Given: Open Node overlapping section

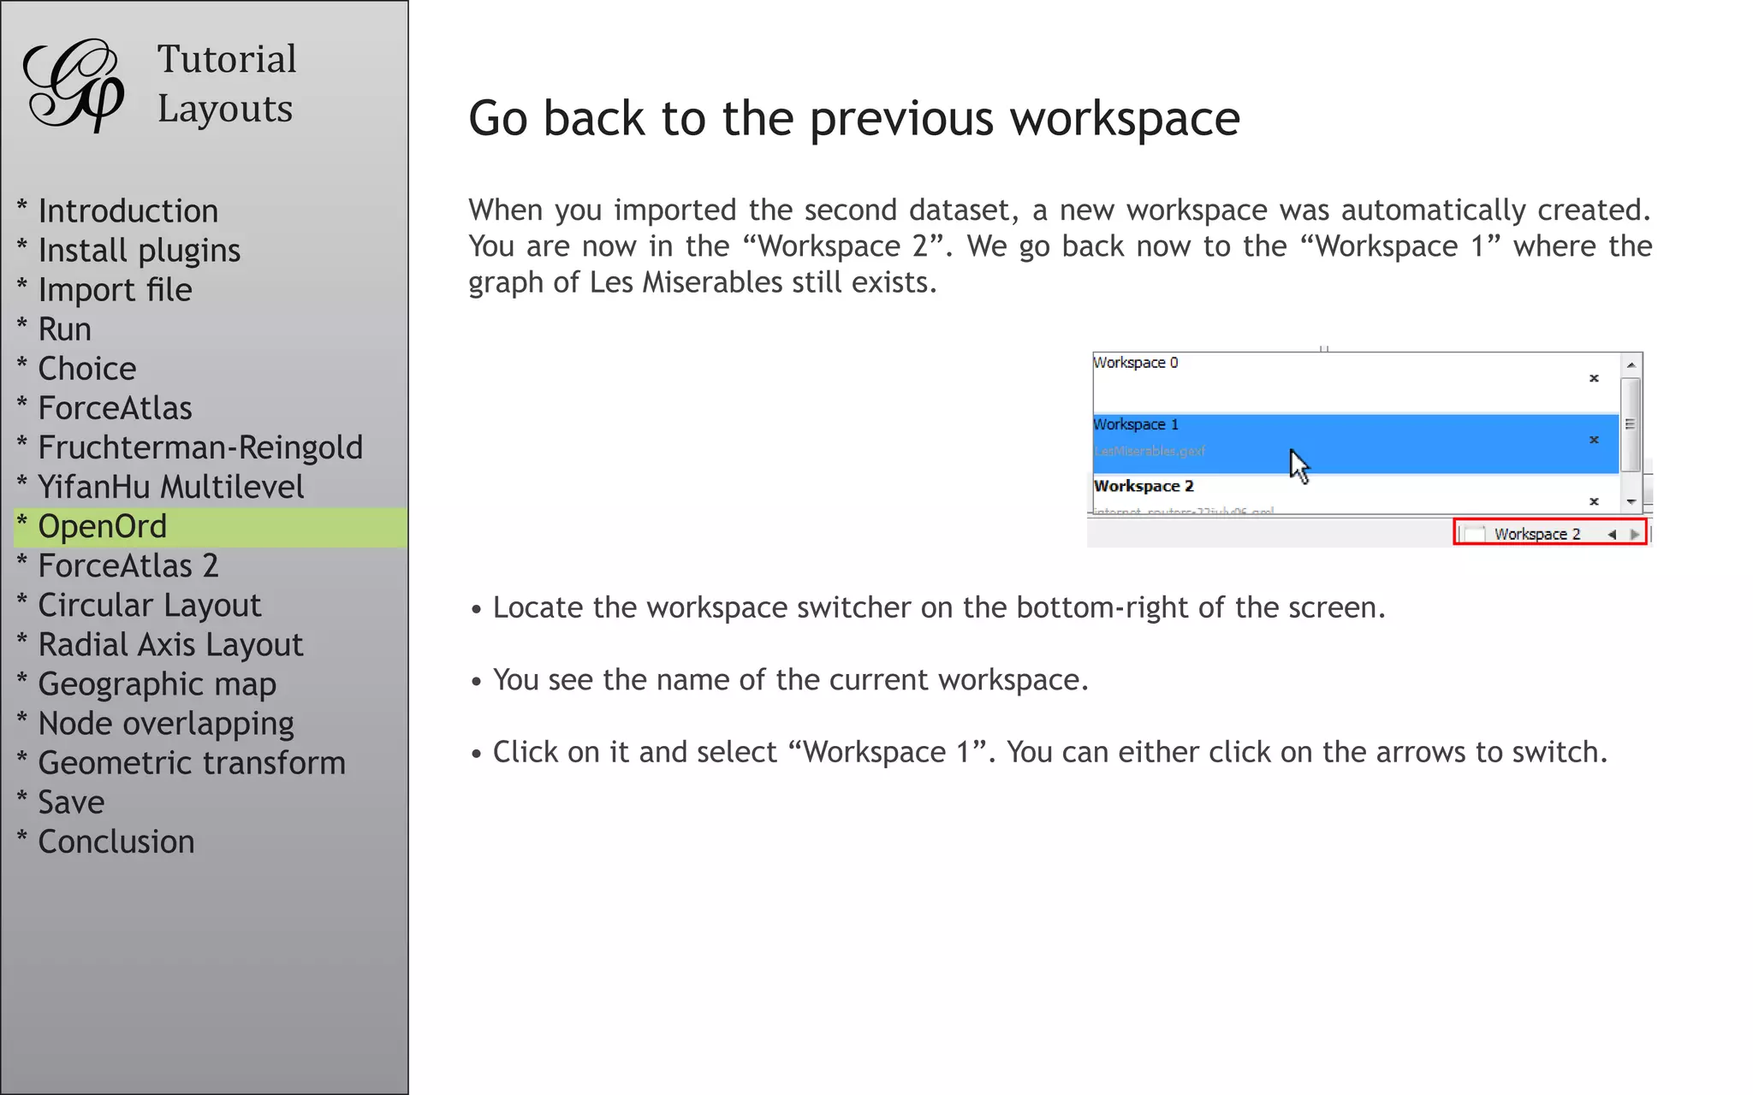Looking at the screenshot, I should [x=156, y=723].
